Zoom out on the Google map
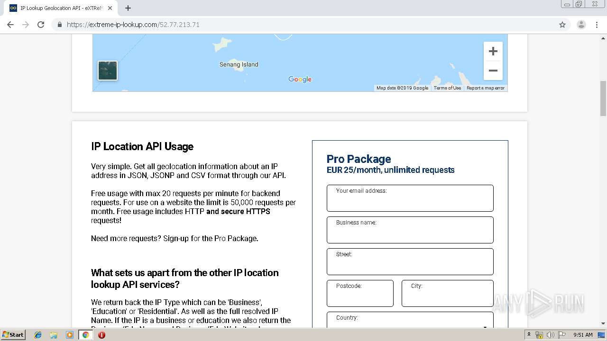 tap(493, 71)
